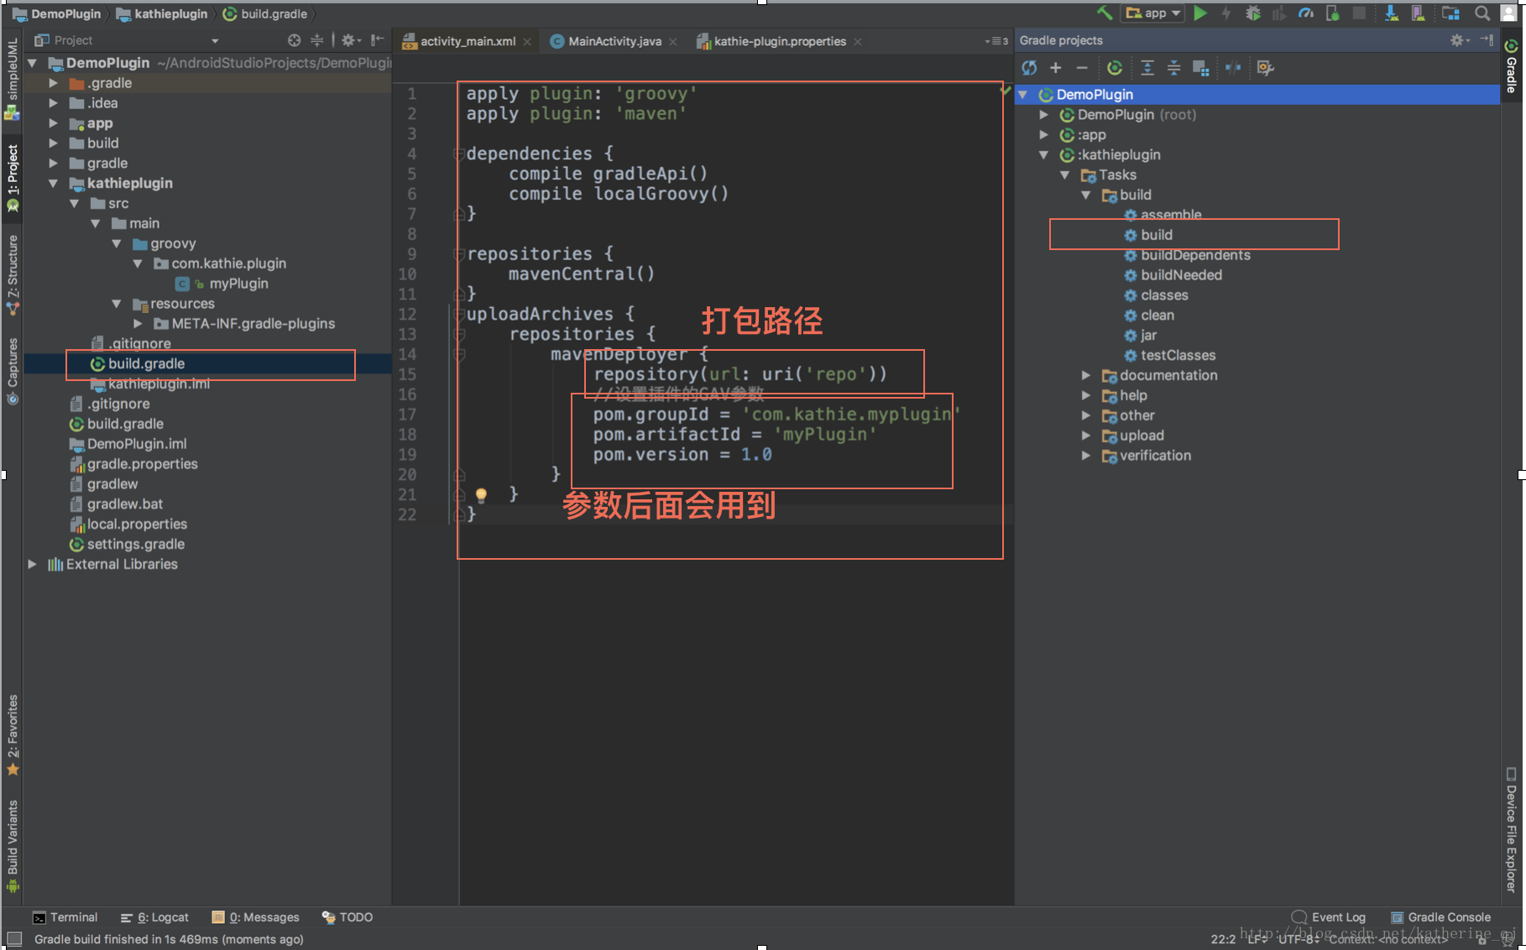Attach debugger to Android process icon
The image size is (1526, 950).
pos(1332,13)
